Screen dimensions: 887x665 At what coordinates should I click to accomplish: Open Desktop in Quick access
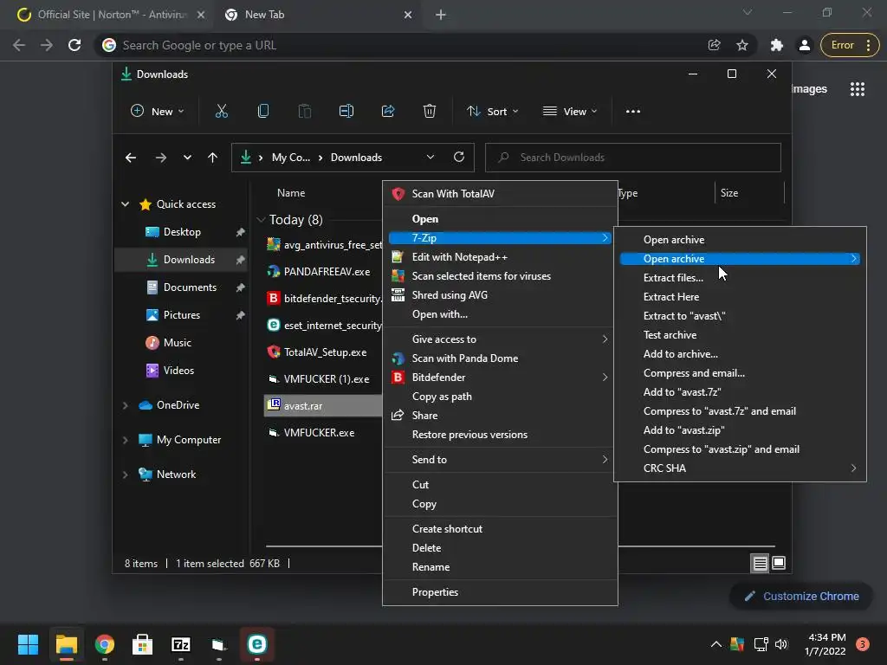point(182,232)
